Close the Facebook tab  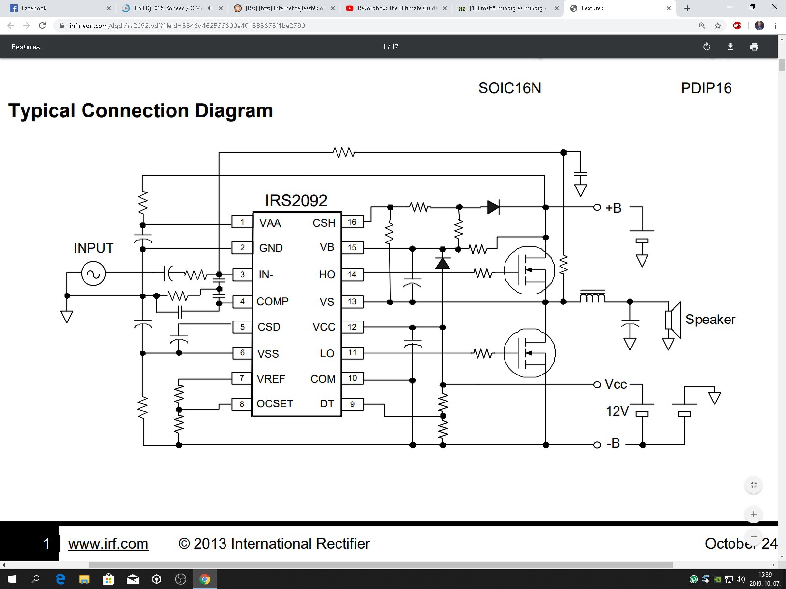click(109, 8)
